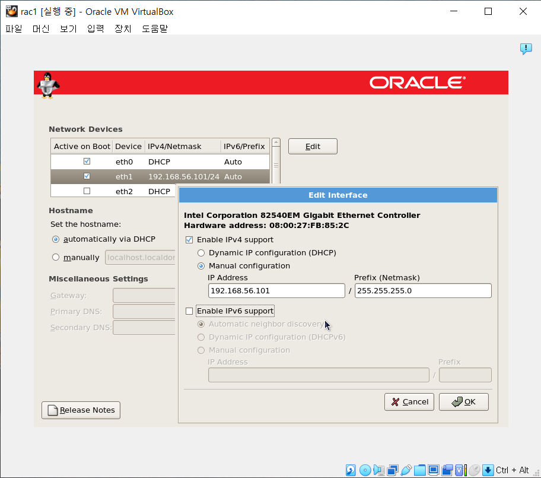Click the CPU virtualization status icon
541x478 pixels.
point(460,470)
